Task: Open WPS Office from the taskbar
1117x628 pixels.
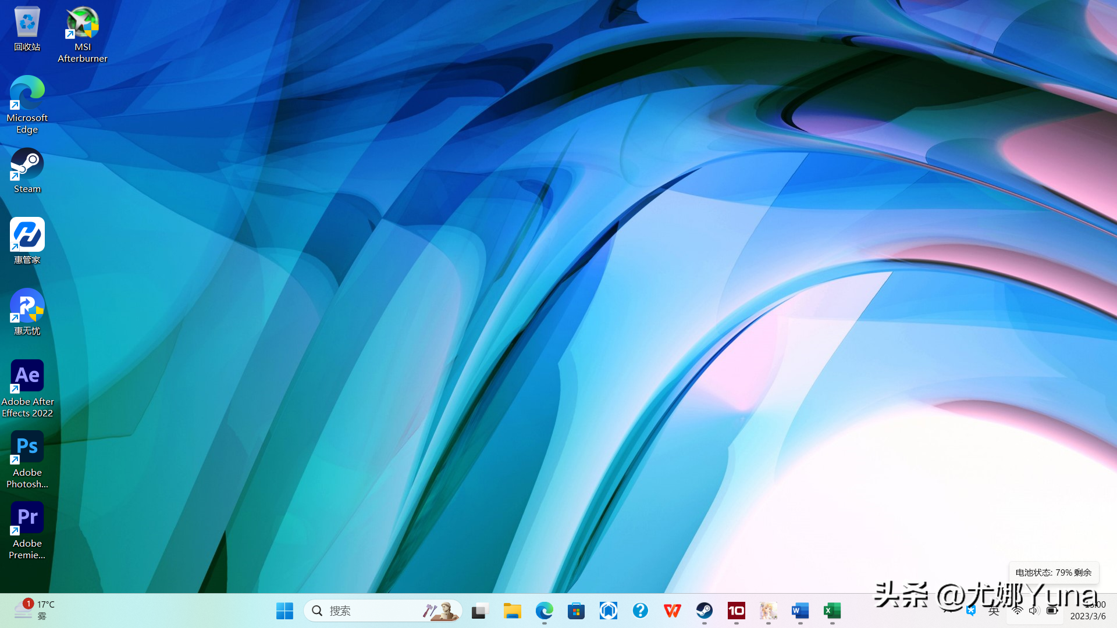Action: click(672, 611)
